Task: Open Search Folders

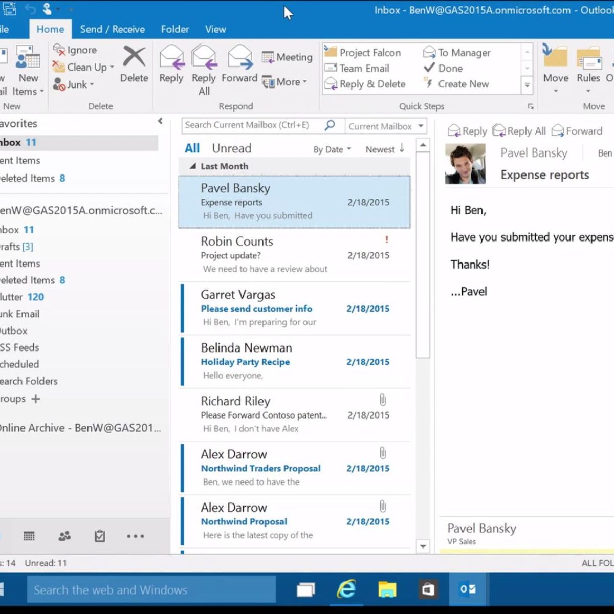Action: coord(29,381)
